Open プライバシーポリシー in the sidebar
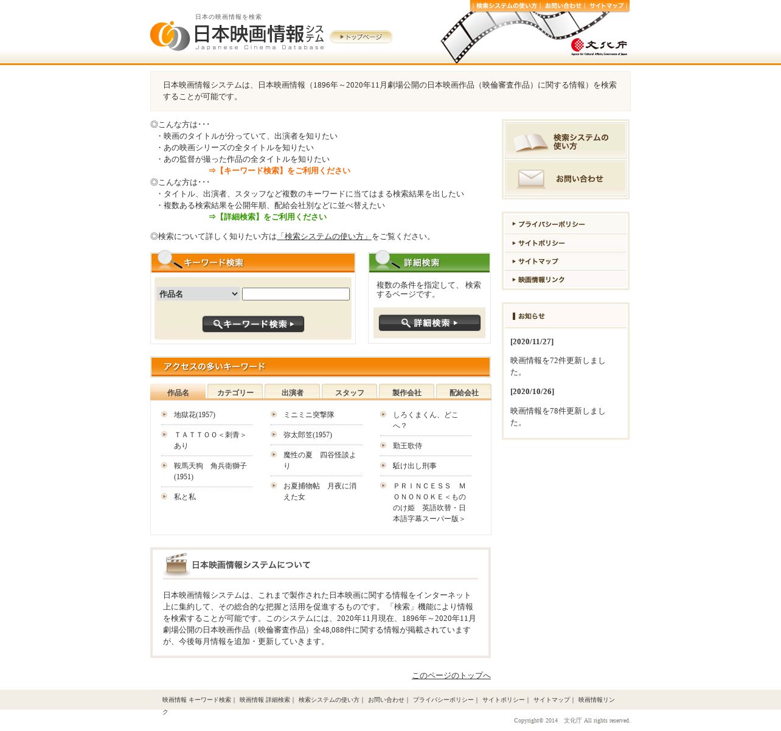 pyautogui.click(x=566, y=224)
